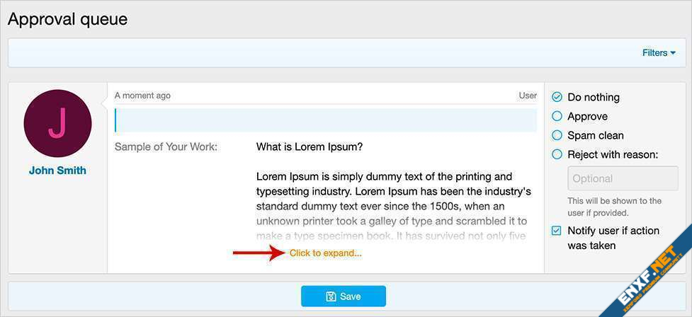The image size is (692, 317).
Task: Open the John Smith profile link
Action: click(x=57, y=171)
